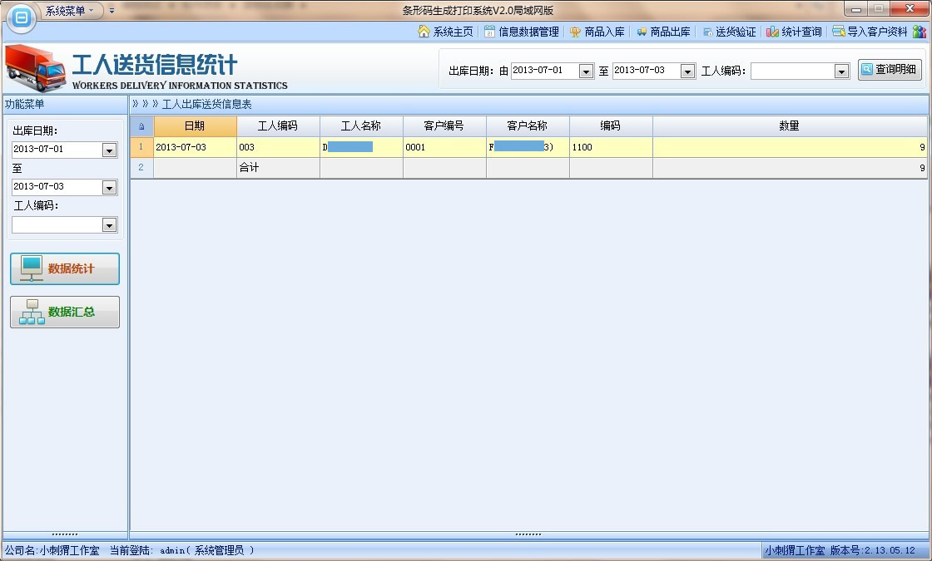Click the hierarchy icon on 数据汇总

32,312
